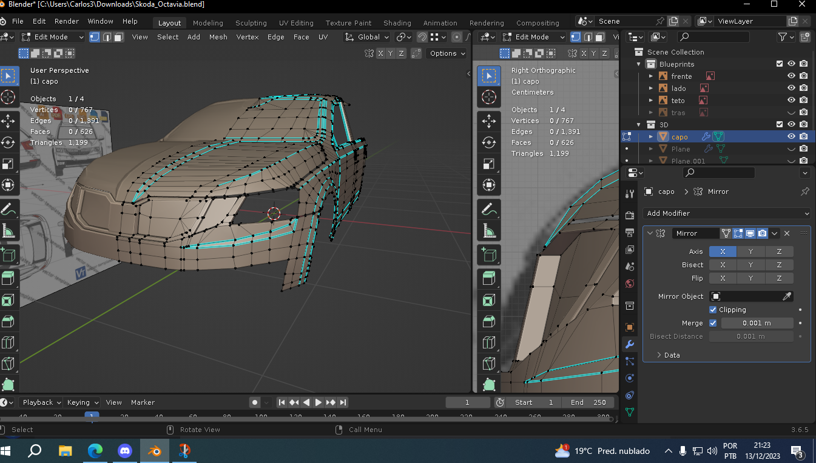This screenshot has width=816, height=463.
Task: Click the Merge distance value field
Action: [x=757, y=323]
